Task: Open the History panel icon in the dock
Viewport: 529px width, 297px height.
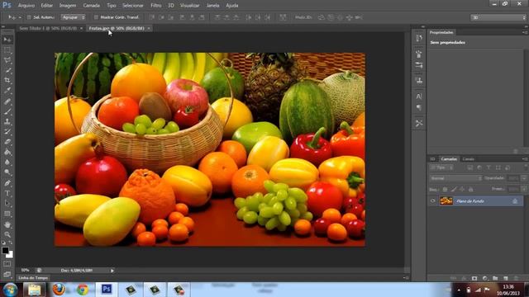Action: point(419,39)
